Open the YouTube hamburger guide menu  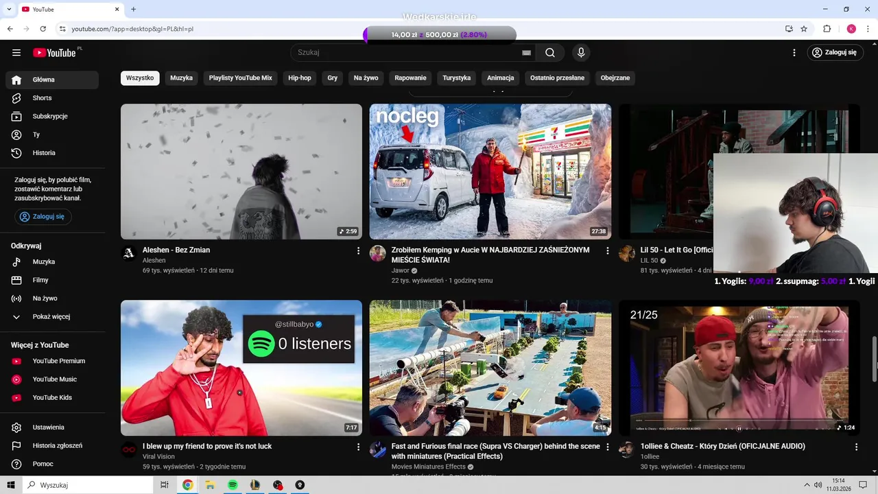click(16, 53)
